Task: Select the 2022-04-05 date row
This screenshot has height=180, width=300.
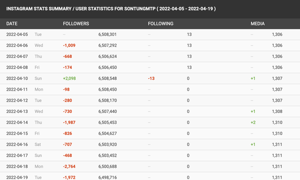Action: tap(150, 35)
